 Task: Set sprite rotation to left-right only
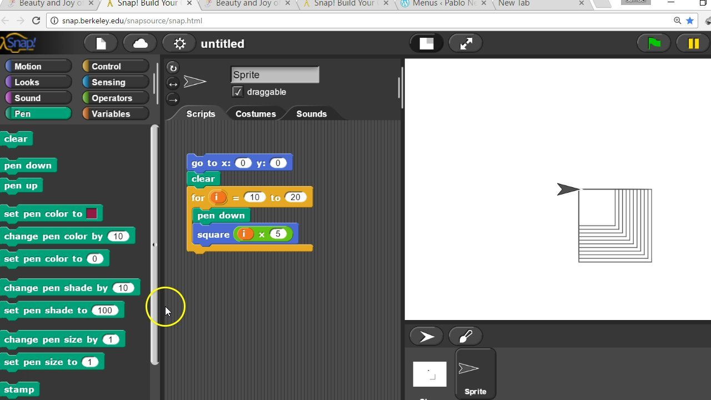[x=173, y=83]
